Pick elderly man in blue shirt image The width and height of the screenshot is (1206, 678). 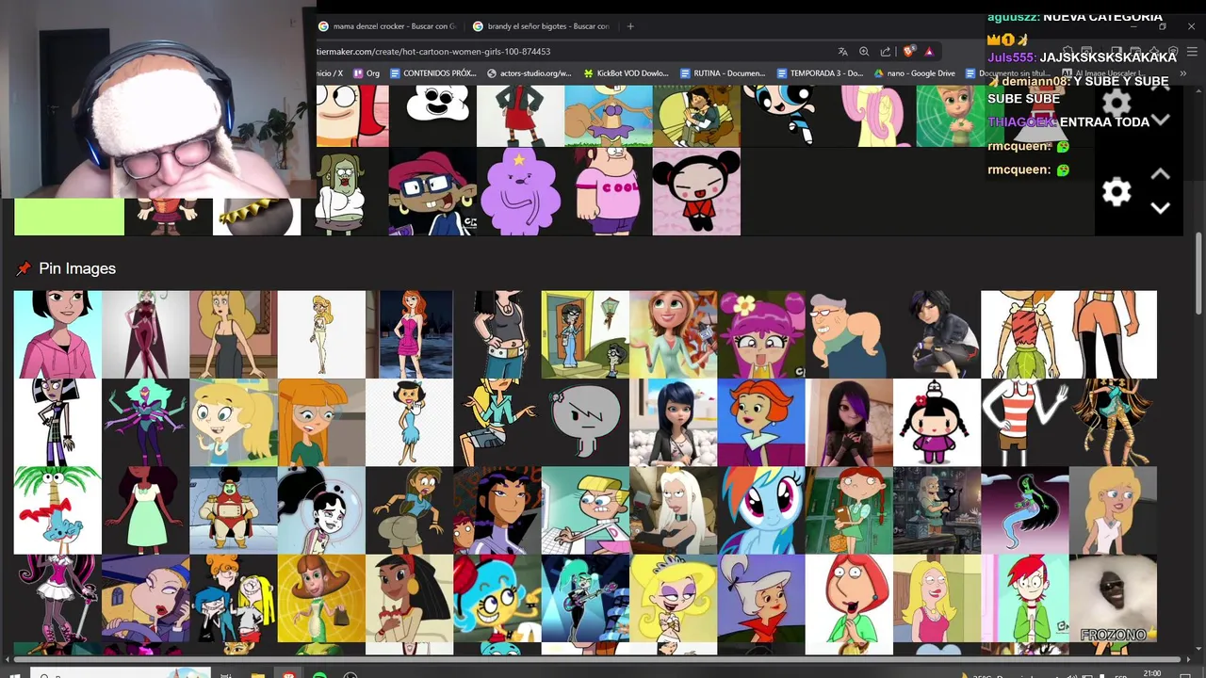point(849,334)
